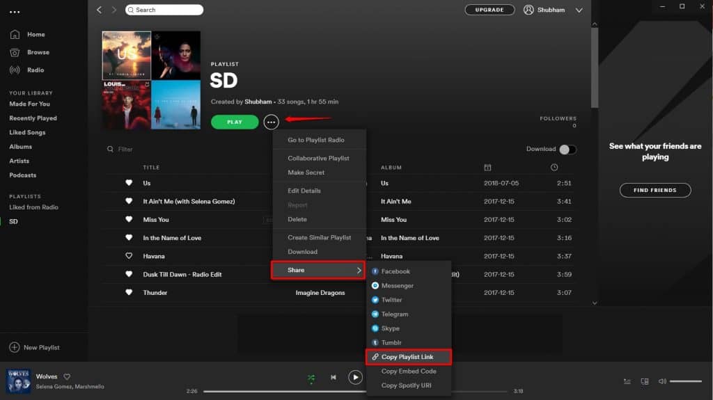713x400 pixels.
Task: Click the FIND FRIENDS button
Action: (655, 190)
